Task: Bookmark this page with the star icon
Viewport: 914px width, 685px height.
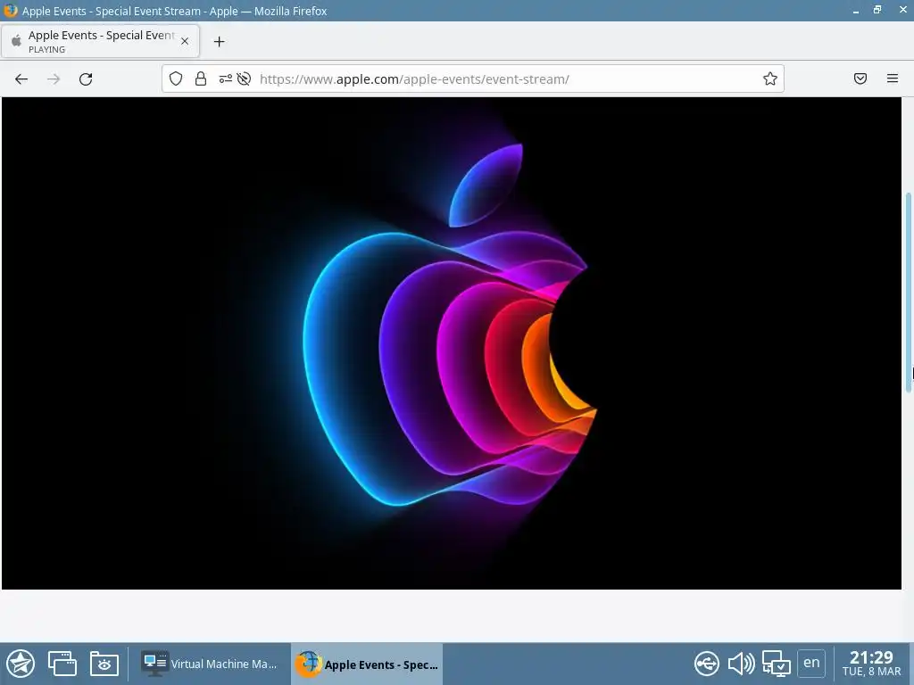Action: pyautogui.click(x=770, y=78)
